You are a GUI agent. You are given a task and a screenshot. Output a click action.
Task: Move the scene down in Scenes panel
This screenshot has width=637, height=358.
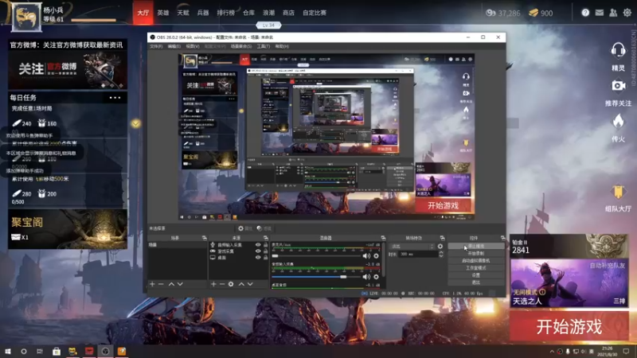click(x=180, y=284)
